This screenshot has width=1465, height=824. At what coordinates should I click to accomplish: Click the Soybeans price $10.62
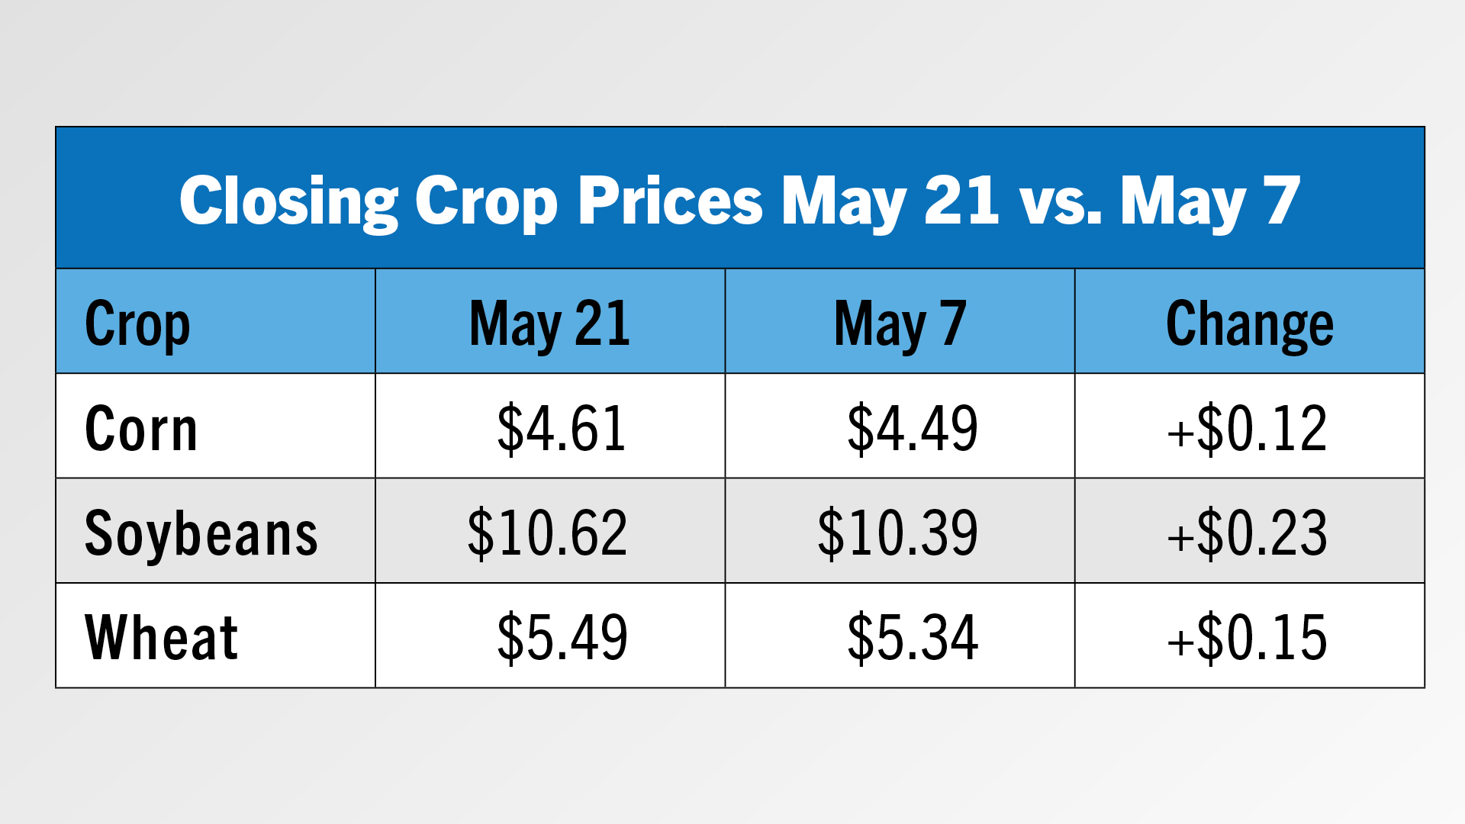tap(547, 533)
